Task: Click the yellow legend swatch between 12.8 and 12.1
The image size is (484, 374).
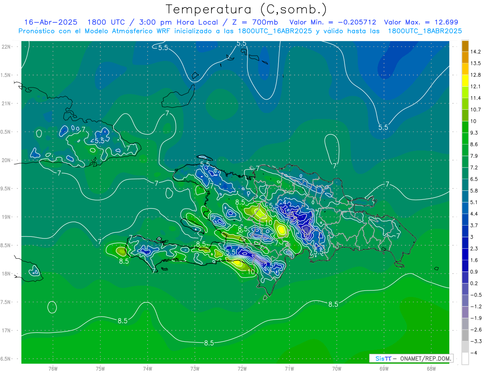Action: point(465,81)
